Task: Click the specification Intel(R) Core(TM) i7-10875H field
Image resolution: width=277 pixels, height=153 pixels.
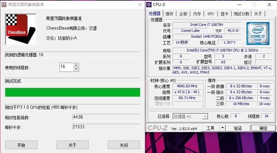Action: click(x=222, y=50)
